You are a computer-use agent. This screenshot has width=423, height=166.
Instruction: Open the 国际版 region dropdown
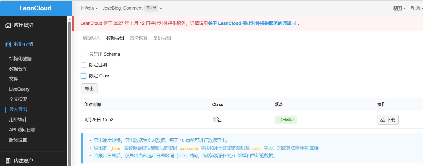pyautogui.click(x=89, y=8)
